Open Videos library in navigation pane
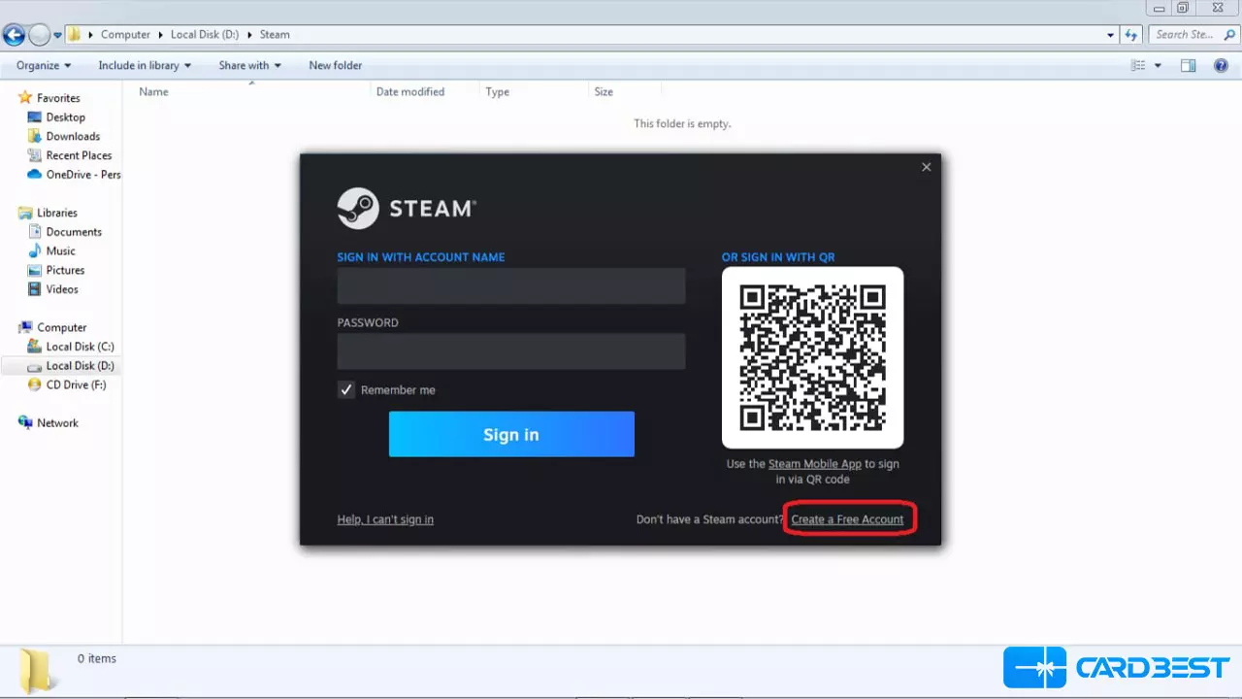Viewport: 1242px width, 699px height. [62, 289]
